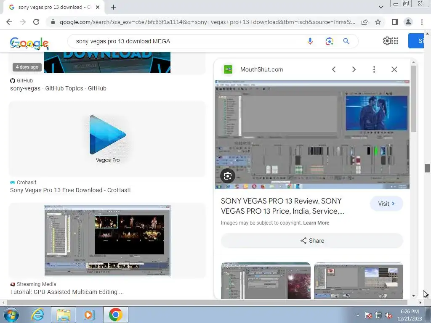Share this page using the share icon
The height and width of the screenshot is (323, 431).
click(364, 22)
